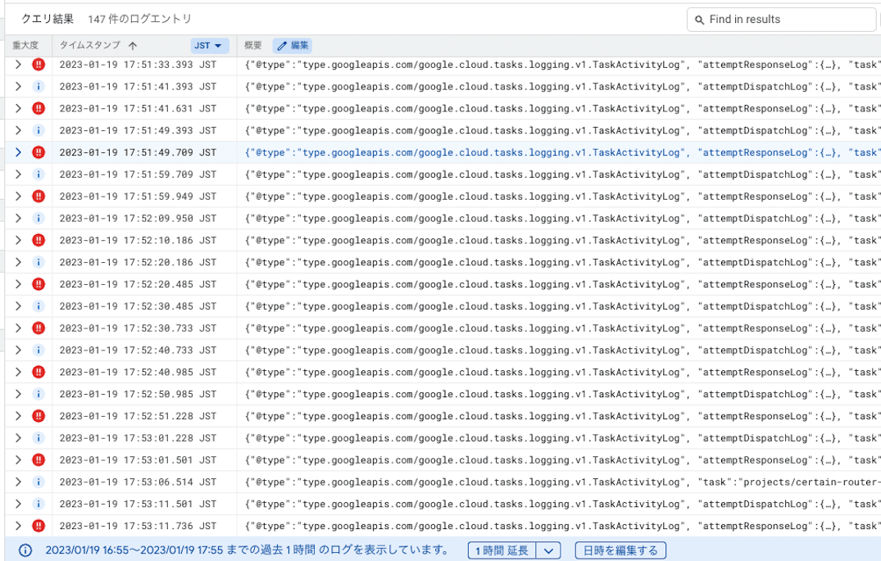Click the log summary text of the 17:53:06.514 entry
Screen dimensions: 881x561
tap(562, 482)
